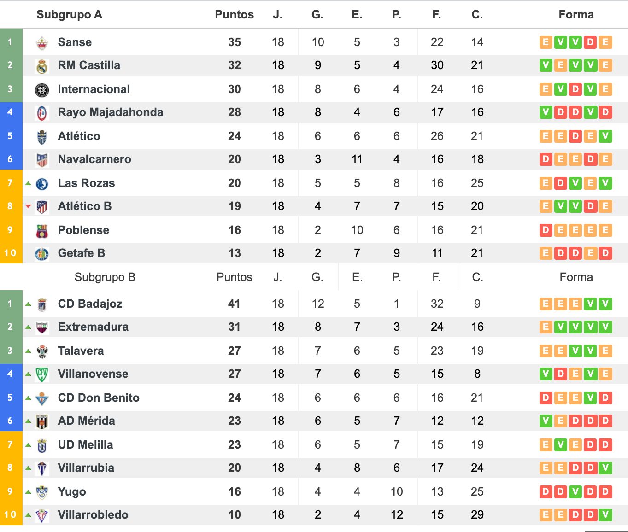This screenshot has width=628, height=532.
Task: Click the Atlético B striped crest
Action: point(42,207)
